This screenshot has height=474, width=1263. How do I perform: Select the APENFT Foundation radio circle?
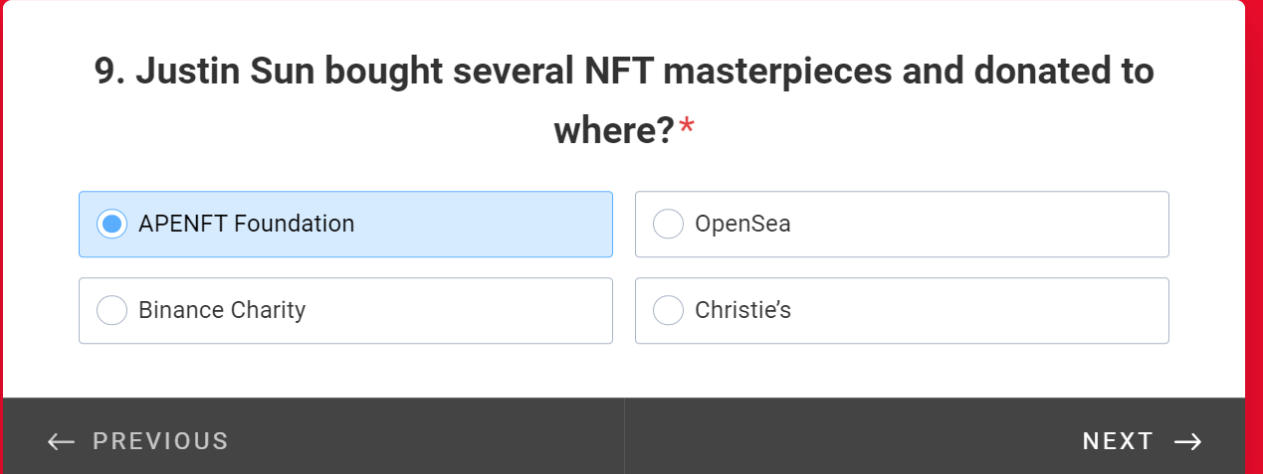tap(111, 224)
